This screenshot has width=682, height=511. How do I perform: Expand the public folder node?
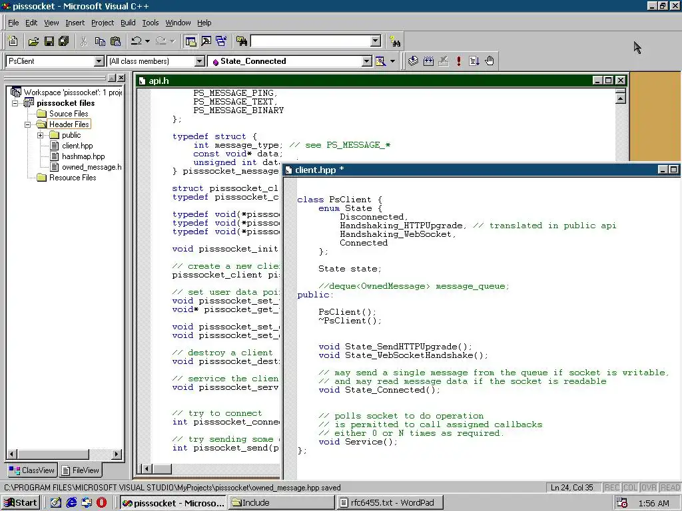pyautogui.click(x=41, y=135)
